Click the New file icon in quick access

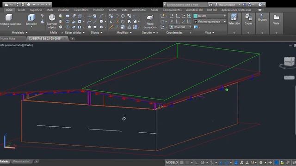click(6, 5)
